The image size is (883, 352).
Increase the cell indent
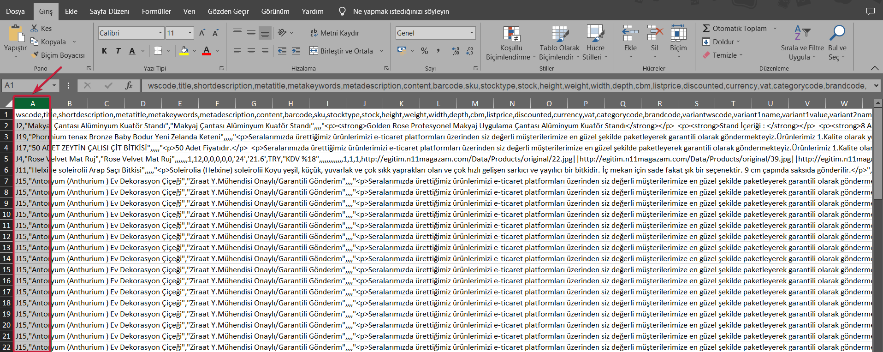[x=296, y=51]
